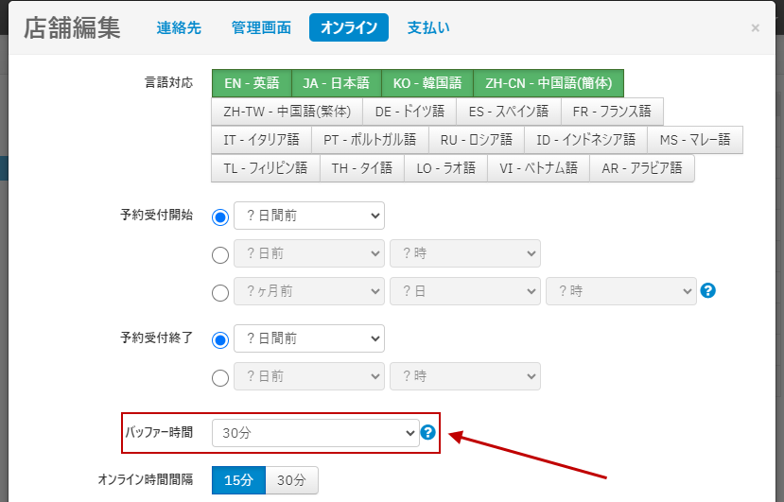The height and width of the screenshot is (502, 784).
Task: Set online time interval to 30分
Action: 291,480
